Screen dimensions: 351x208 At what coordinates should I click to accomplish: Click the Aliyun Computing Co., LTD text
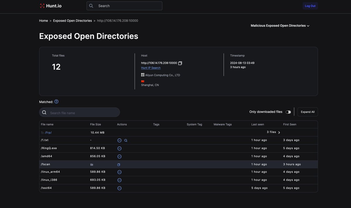coord(163,75)
